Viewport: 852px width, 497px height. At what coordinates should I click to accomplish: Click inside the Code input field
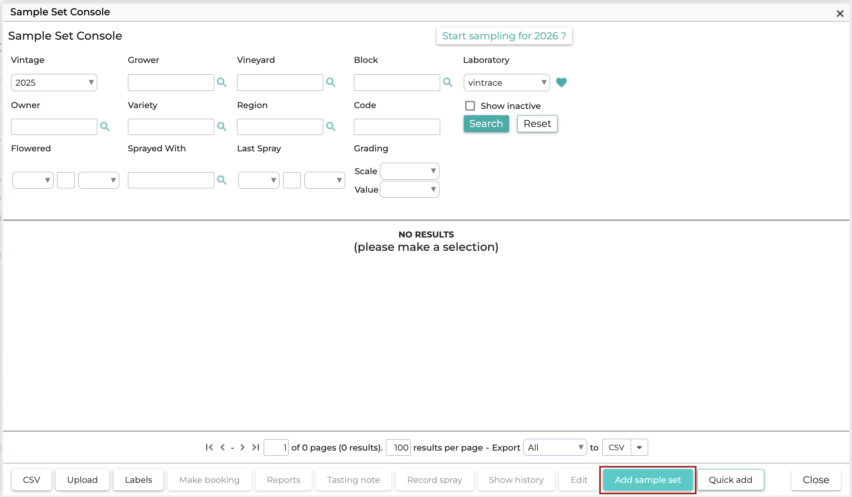(x=396, y=127)
